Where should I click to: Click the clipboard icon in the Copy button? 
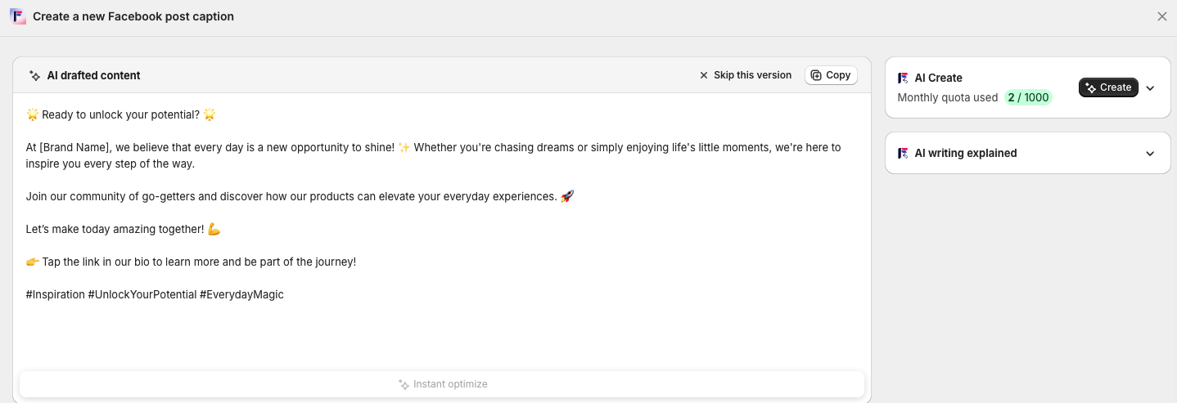(816, 75)
